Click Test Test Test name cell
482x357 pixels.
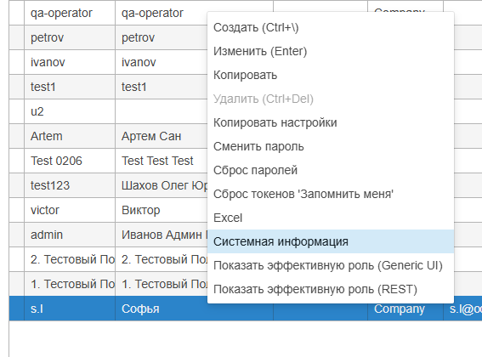(x=162, y=161)
